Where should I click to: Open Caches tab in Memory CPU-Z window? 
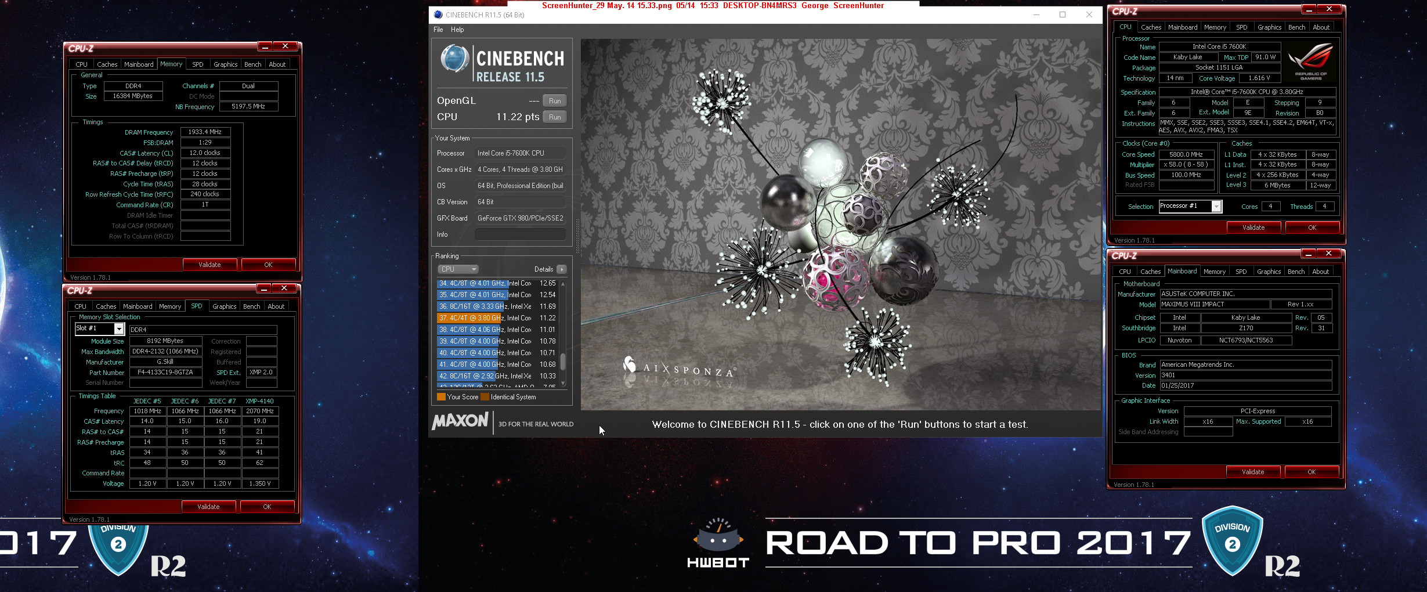click(x=107, y=64)
